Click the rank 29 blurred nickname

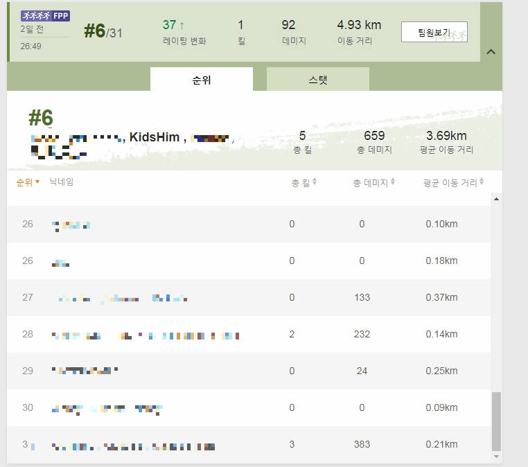85,371
